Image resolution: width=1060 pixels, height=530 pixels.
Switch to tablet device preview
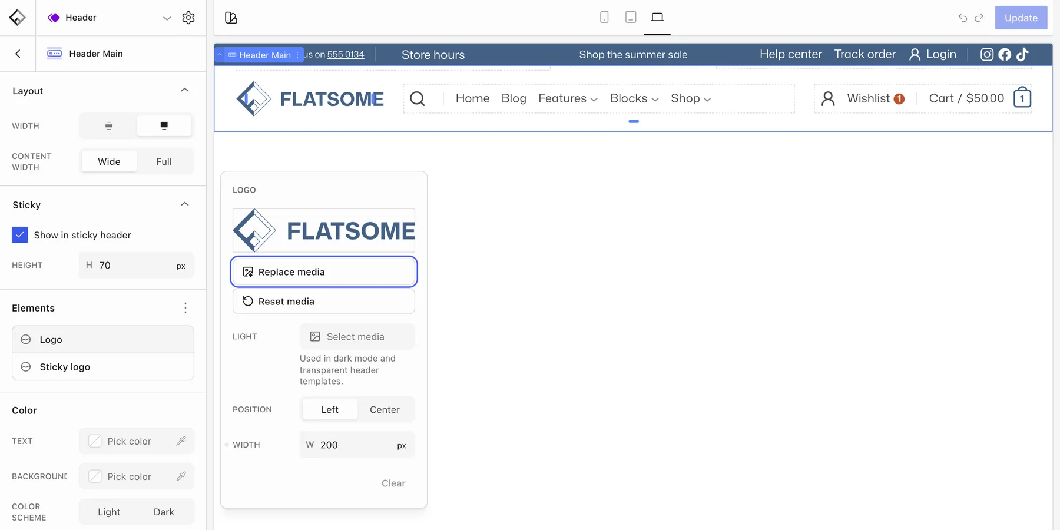pyautogui.click(x=631, y=17)
